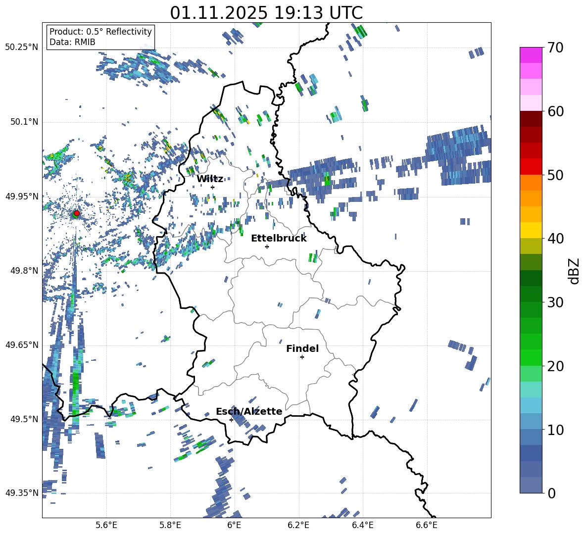Click the cross marker below Wiltz

213,187
